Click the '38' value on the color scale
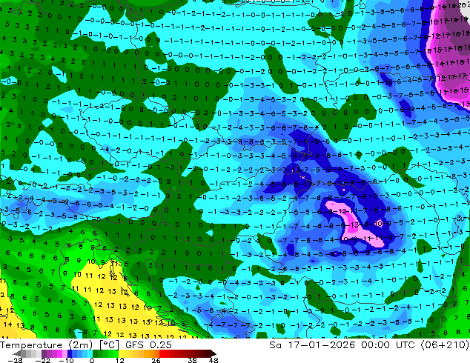This screenshot has height=363, width=470. (x=193, y=360)
